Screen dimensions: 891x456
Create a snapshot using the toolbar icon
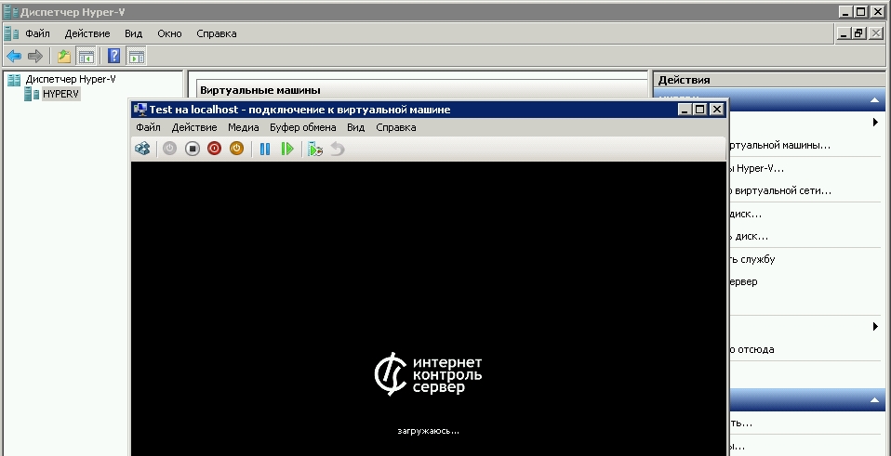point(314,149)
